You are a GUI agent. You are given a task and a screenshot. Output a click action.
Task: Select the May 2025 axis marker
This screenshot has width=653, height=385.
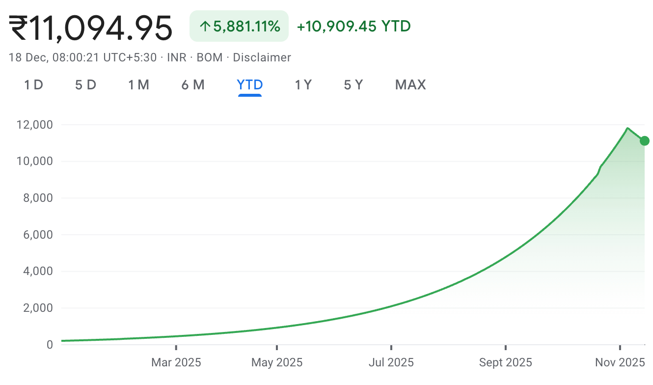[277, 362]
